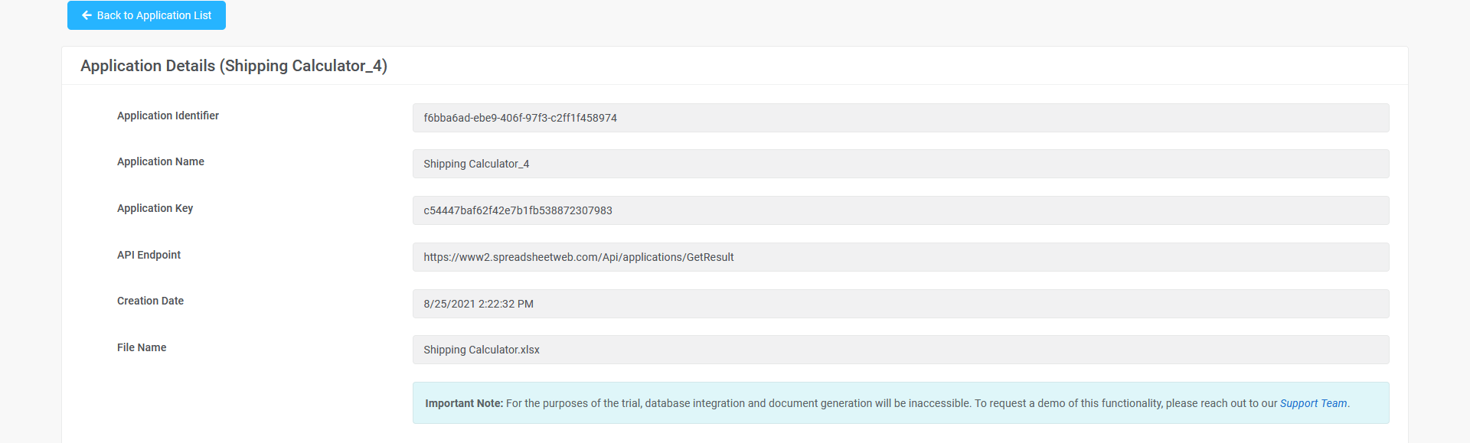Click the Application Details heading
This screenshot has height=443, width=1470.
[234, 66]
